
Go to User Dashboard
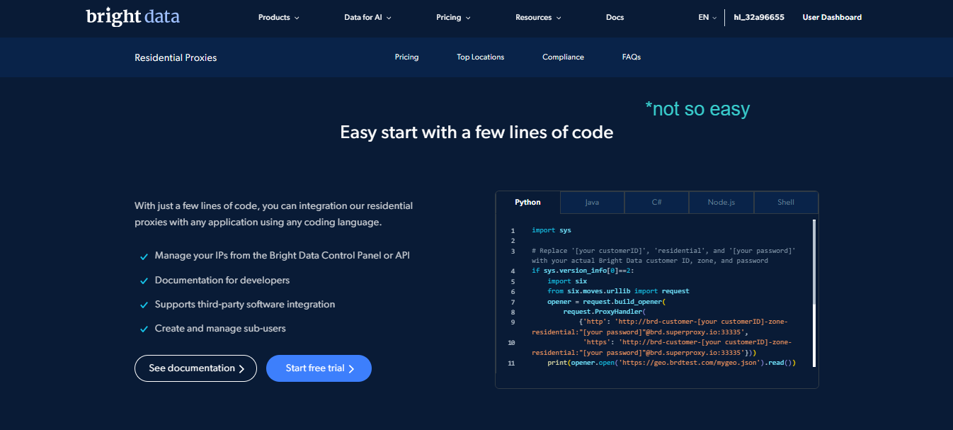[832, 18]
